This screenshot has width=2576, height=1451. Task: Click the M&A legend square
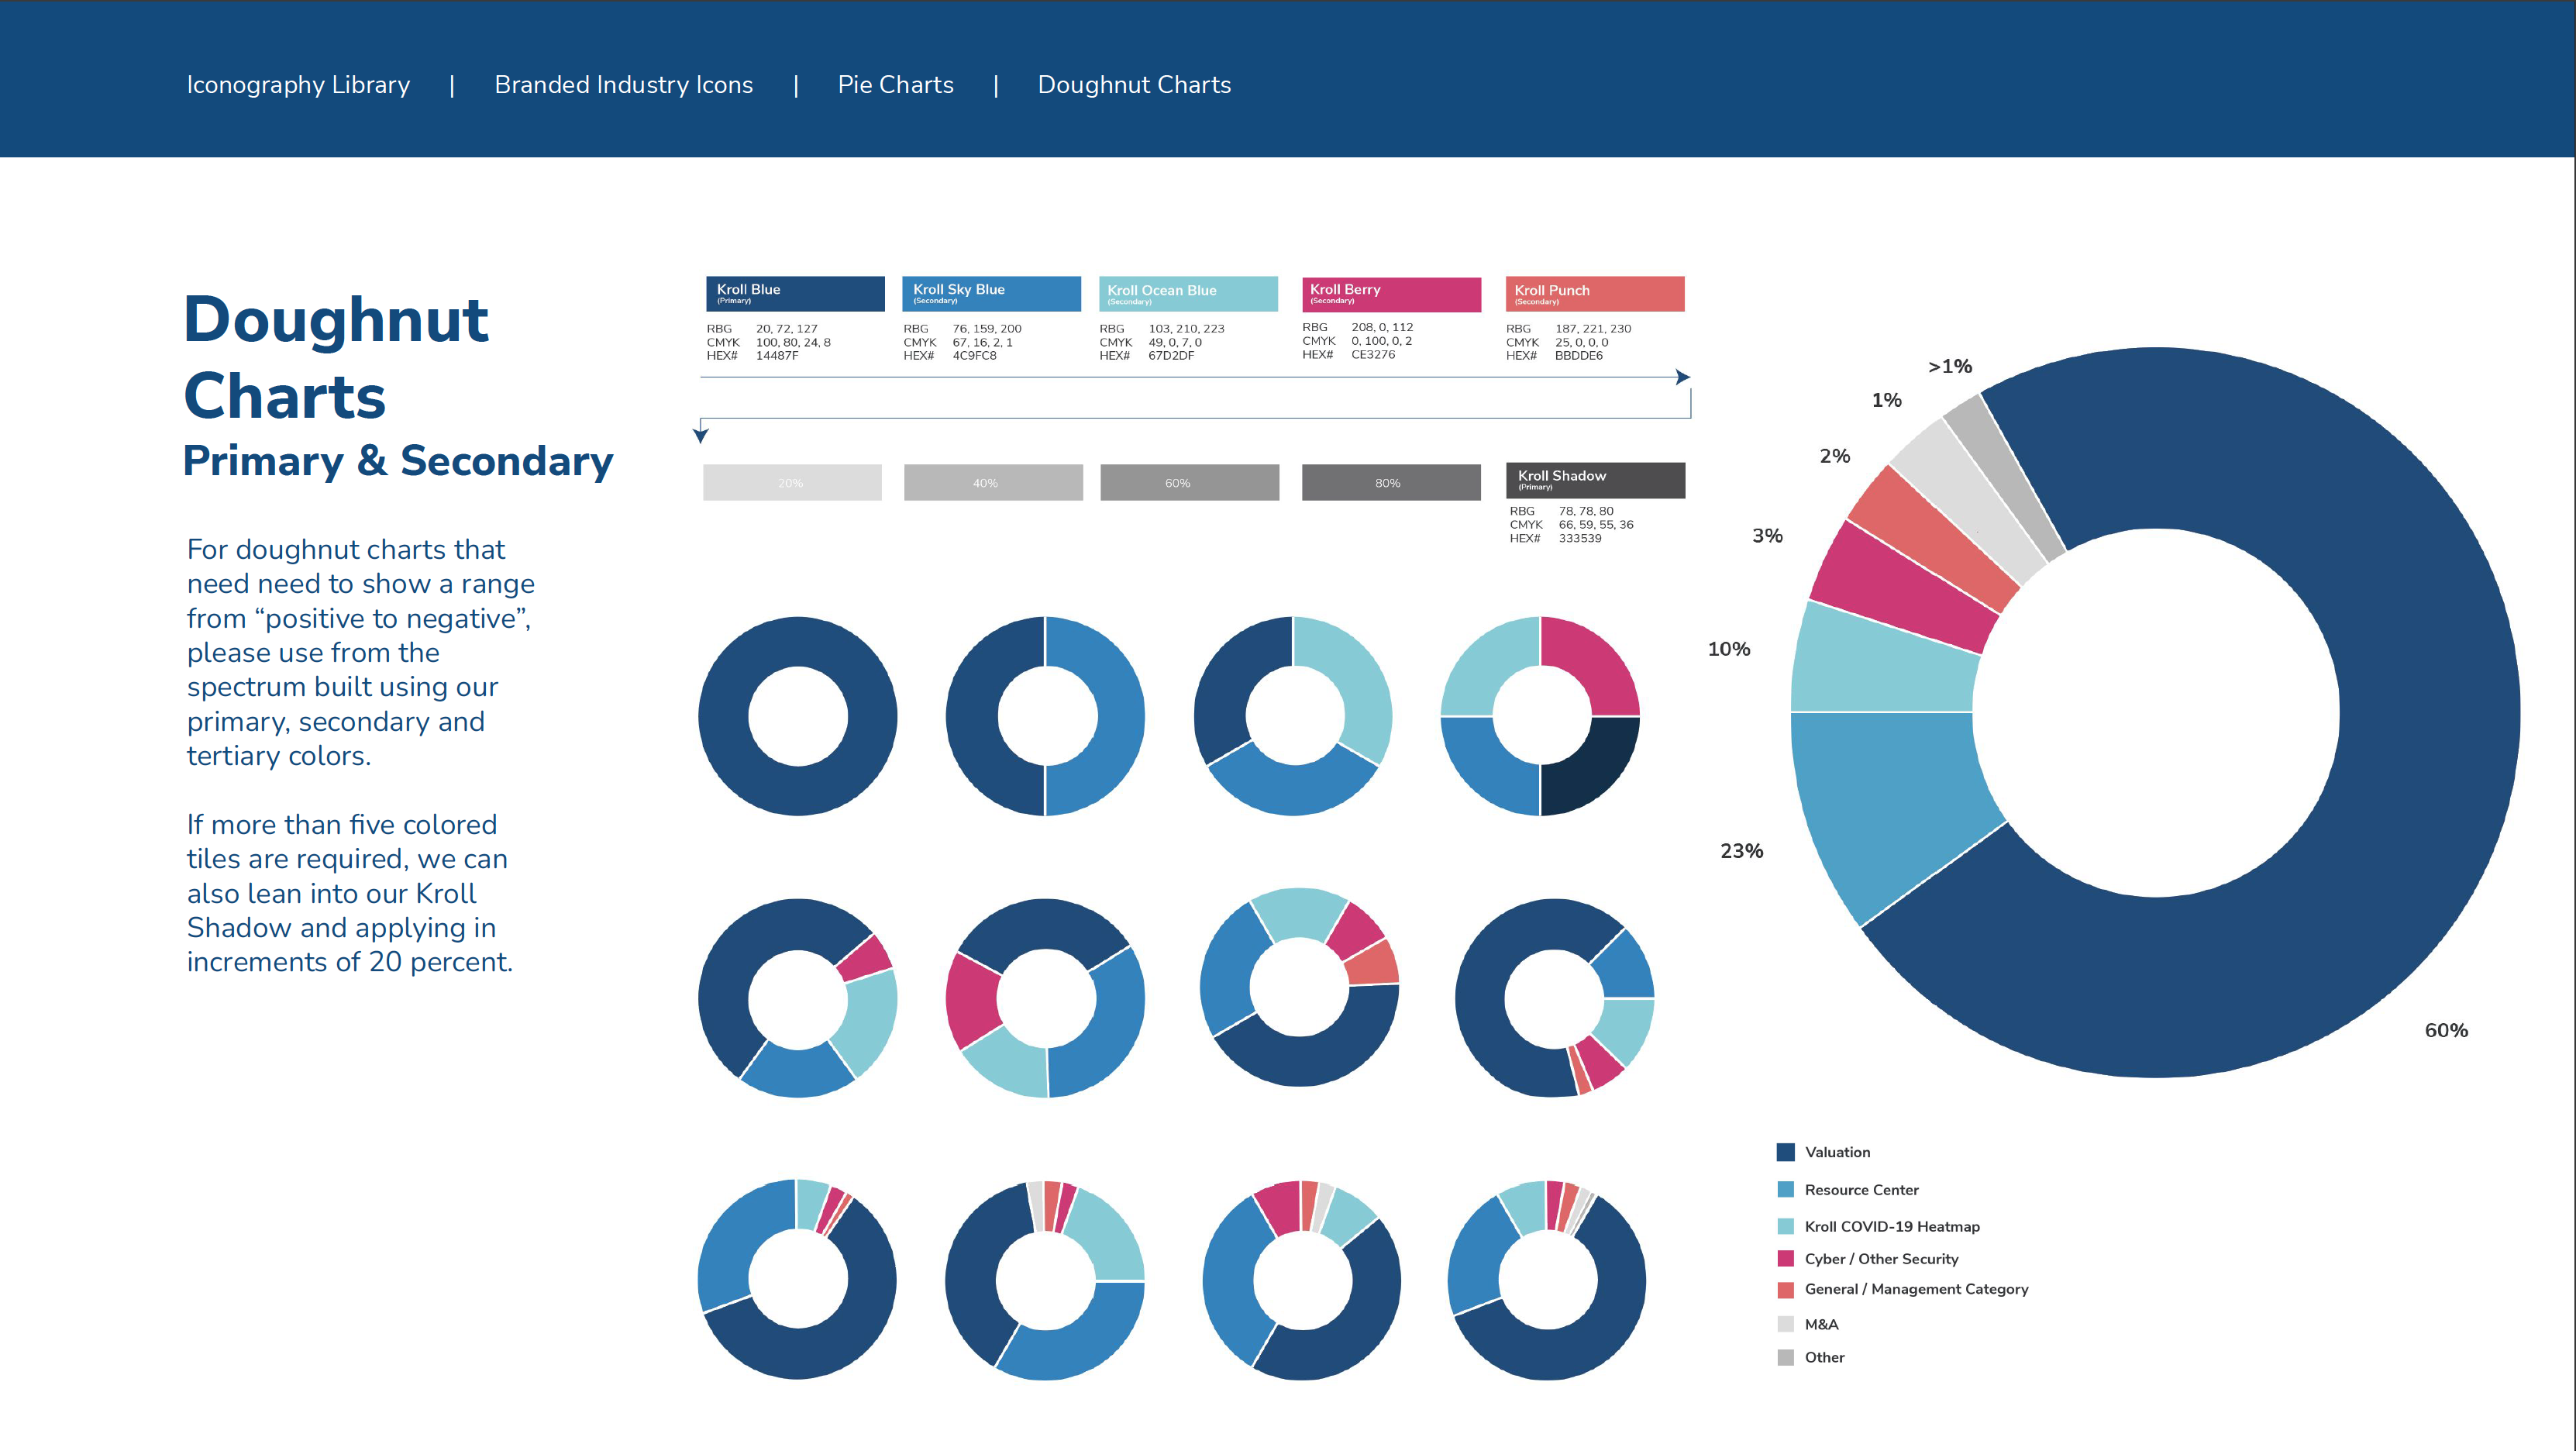point(1785,1324)
